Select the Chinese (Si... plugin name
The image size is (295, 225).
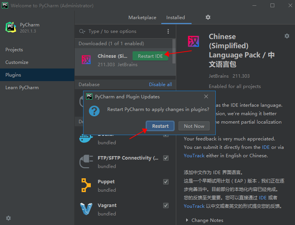[x=113, y=56]
